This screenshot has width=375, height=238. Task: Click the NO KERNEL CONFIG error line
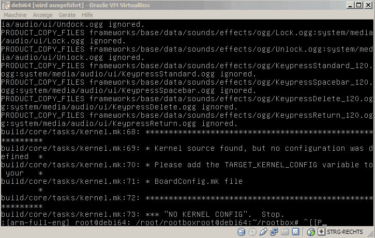click(143, 214)
